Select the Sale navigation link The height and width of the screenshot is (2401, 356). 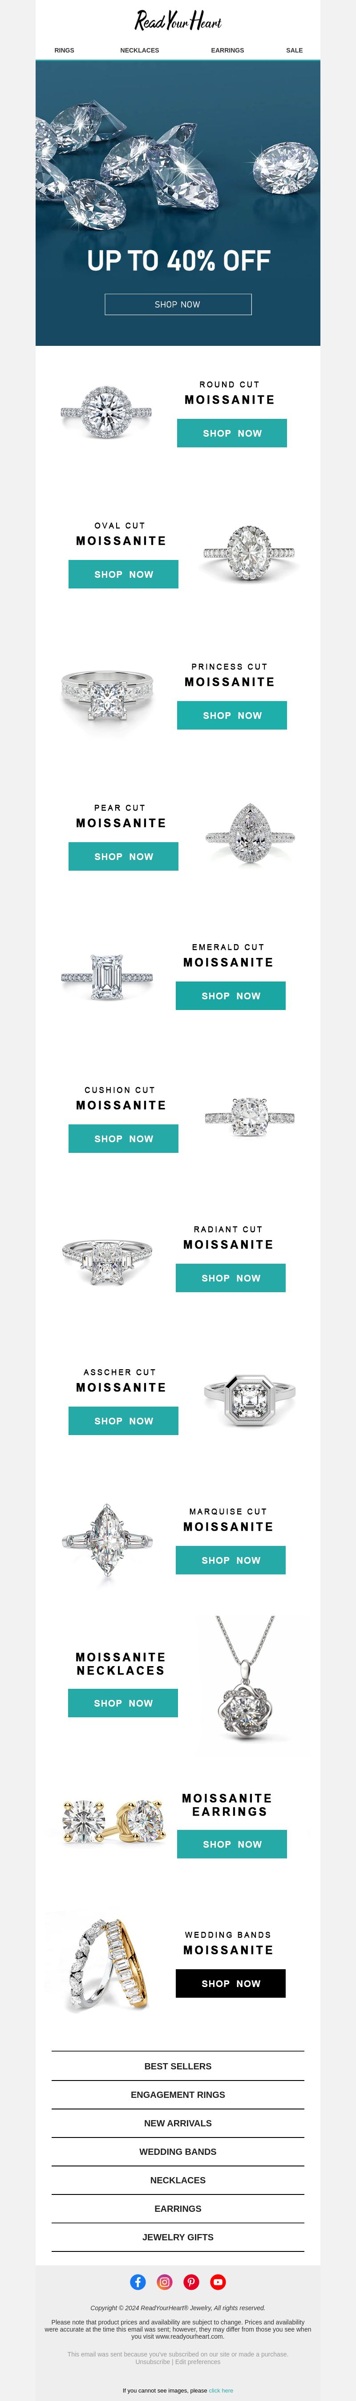click(x=295, y=50)
